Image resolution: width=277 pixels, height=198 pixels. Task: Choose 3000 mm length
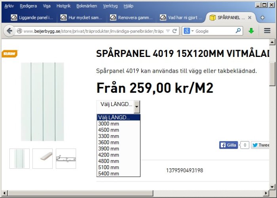pyautogui.click(x=119, y=124)
